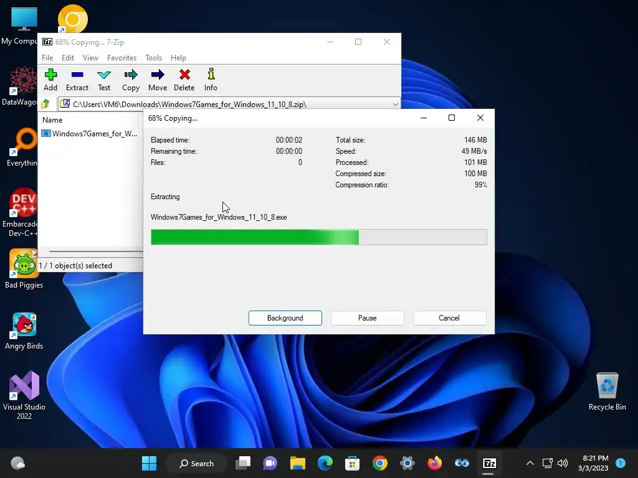Open the Bad Piggies desktop shortcut
Viewport: 638px width, 478px height.
(x=24, y=269)
